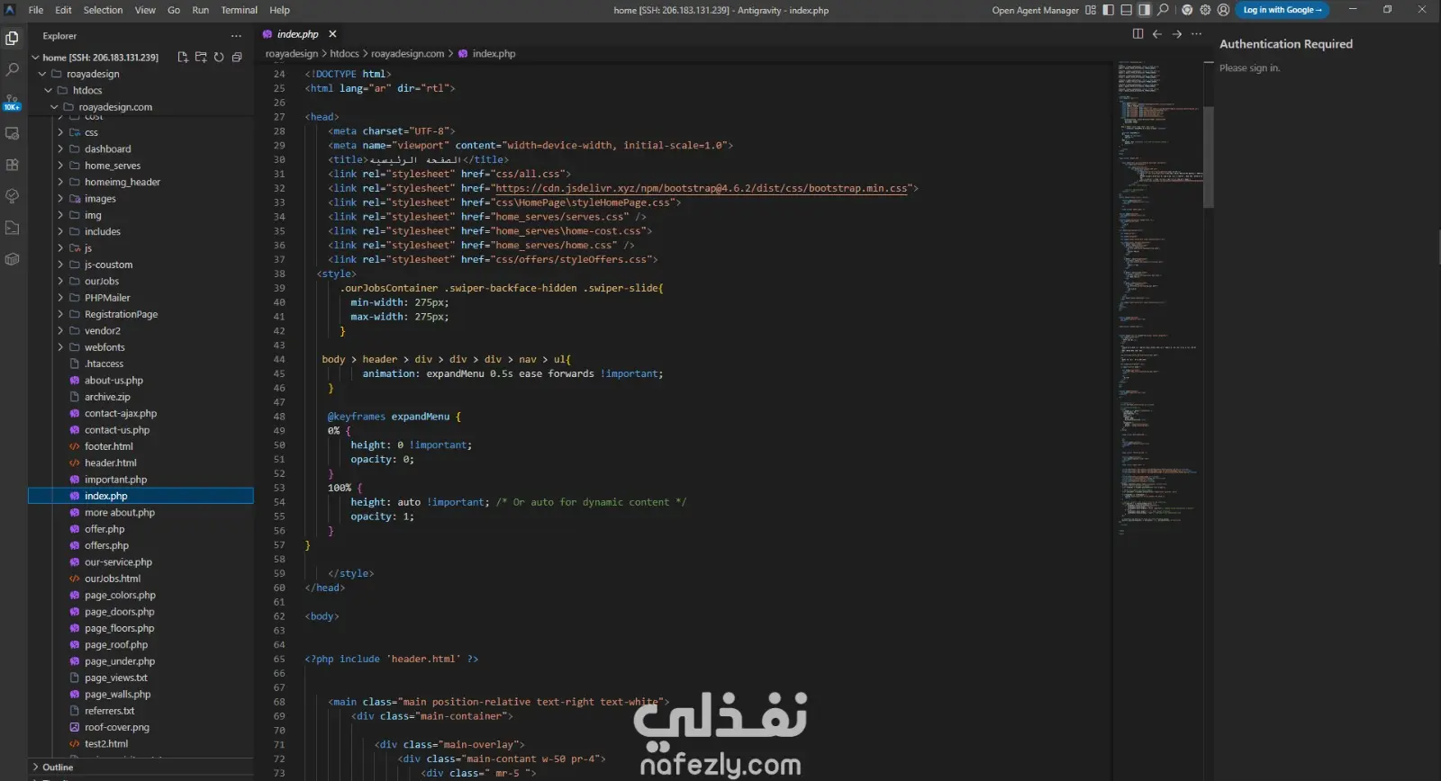Expand the PHPMailer folder
The width and height of the screenshot is (1441, 781).
click(x=60, y=298)
